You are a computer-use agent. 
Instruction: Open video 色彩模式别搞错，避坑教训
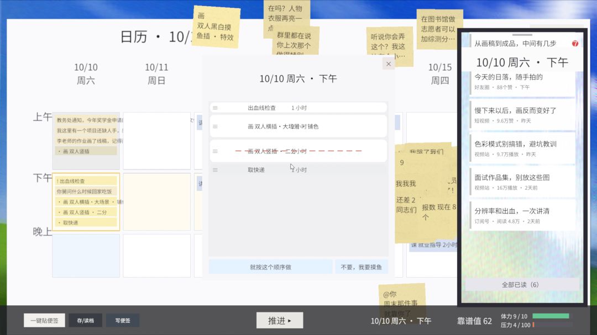click(x=522, y=148)
